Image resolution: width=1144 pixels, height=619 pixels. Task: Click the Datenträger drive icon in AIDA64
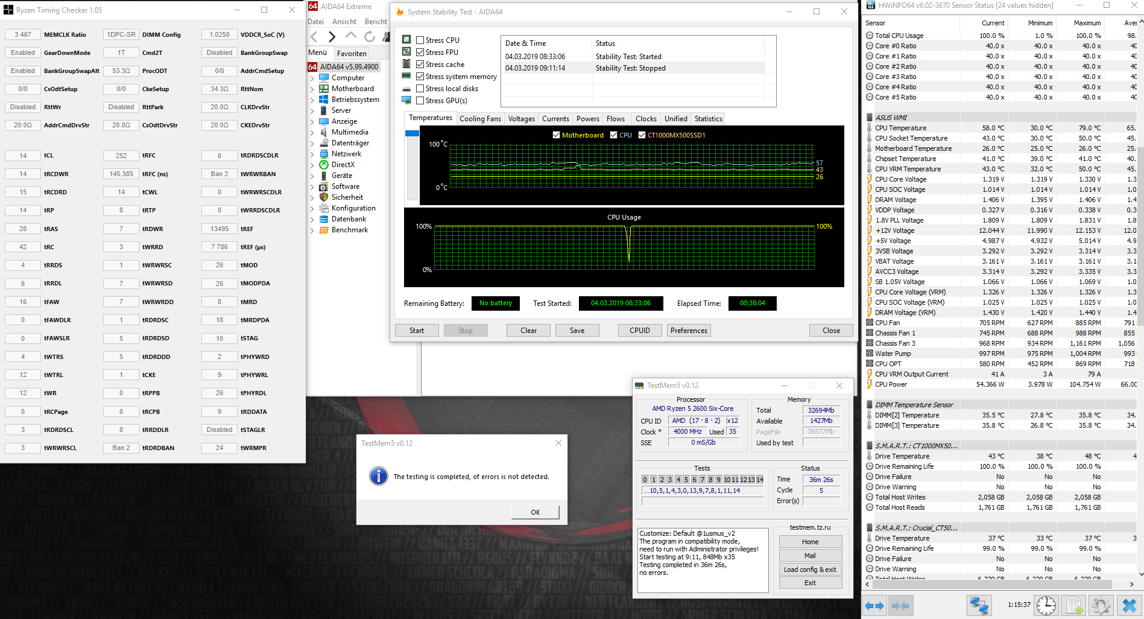(324, 143)
